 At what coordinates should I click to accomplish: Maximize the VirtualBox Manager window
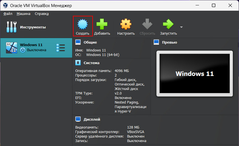click(x=214, y=5)
